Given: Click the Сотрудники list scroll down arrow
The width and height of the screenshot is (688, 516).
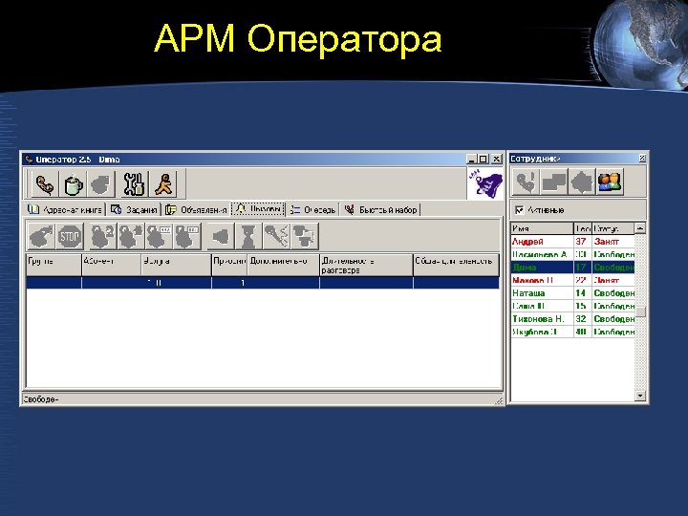Looking at the screenshot, I should pos(640,396).
